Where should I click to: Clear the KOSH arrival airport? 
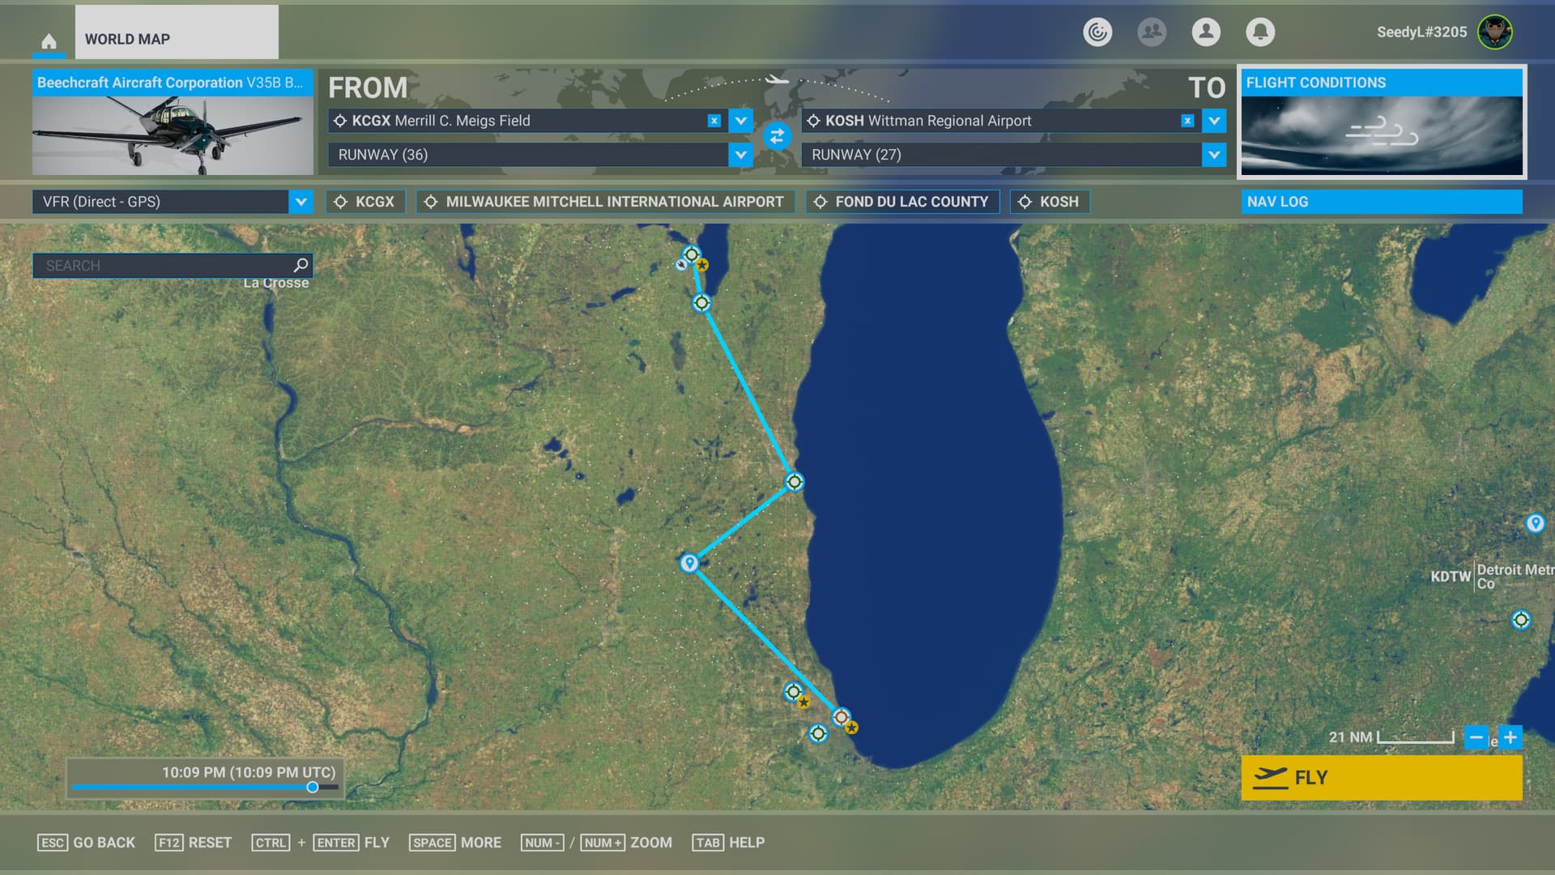click(x=1186, y=121)
